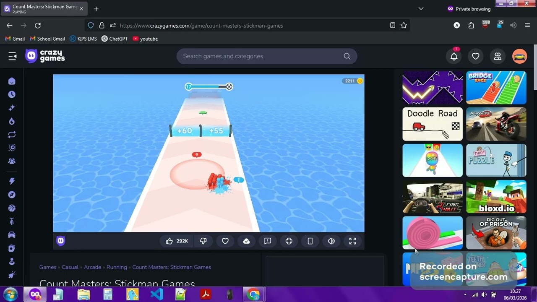The height and width of the screenshot is (302, 537).
Task: Enter game fullscreen mode
Action: (352, 241)
